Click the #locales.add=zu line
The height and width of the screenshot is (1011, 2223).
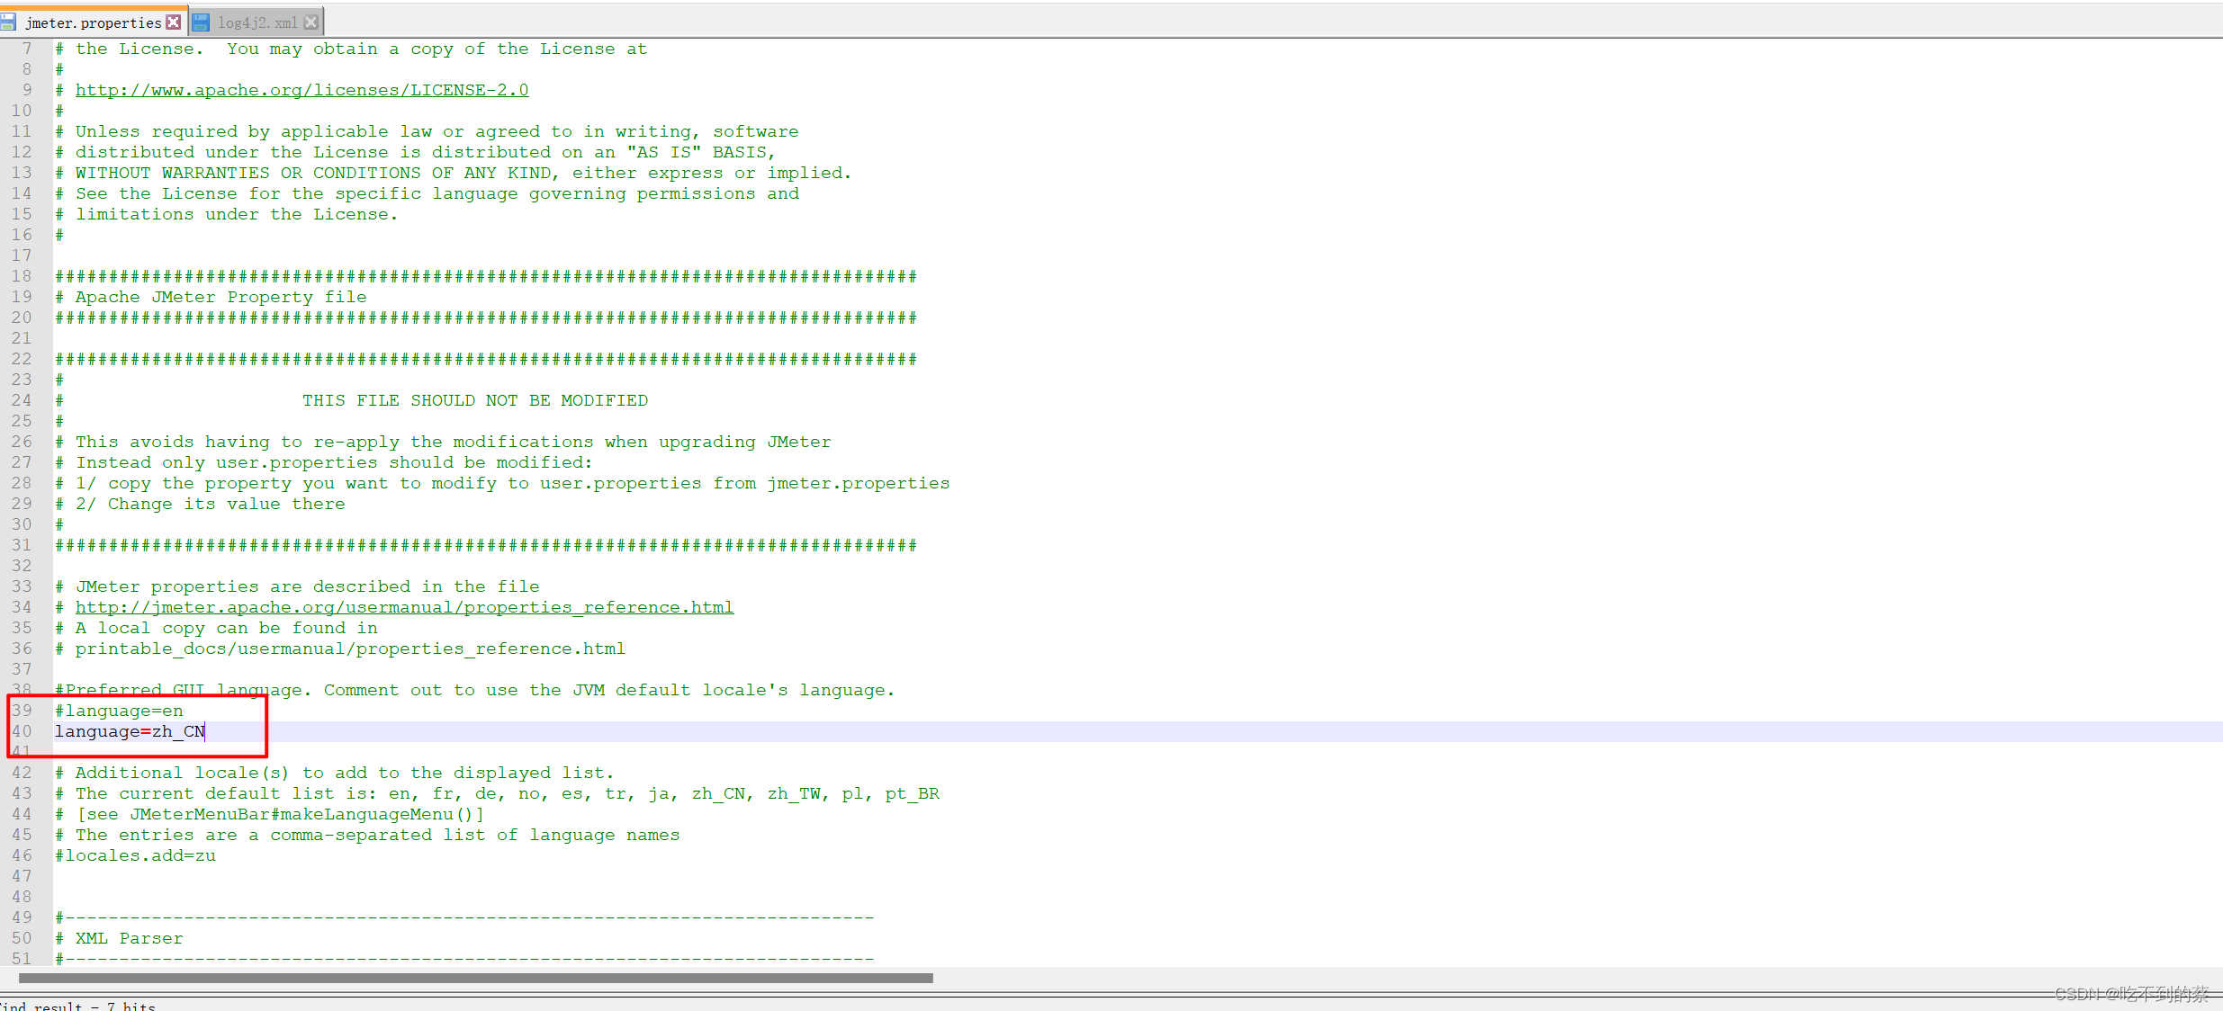point(135,855)
